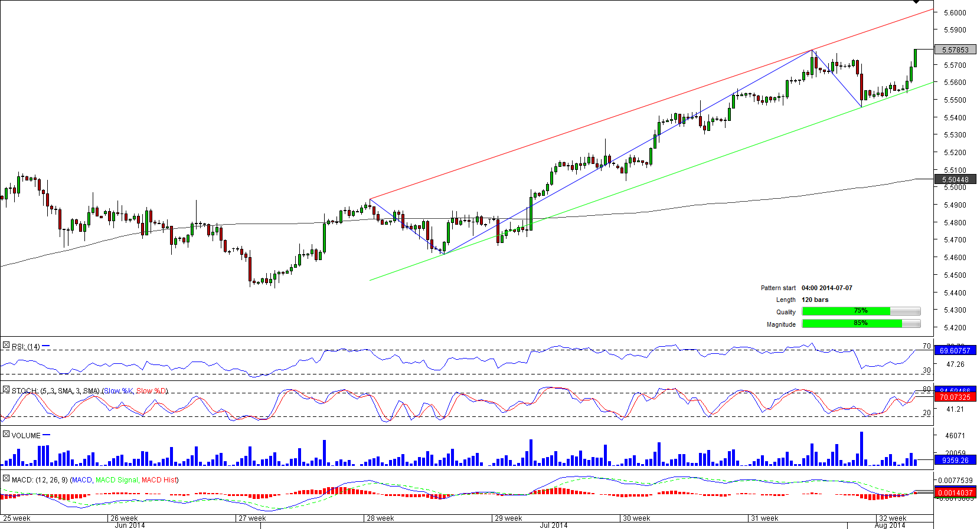
Task: Click the 5.4200 price axis label
Action: 955,328
